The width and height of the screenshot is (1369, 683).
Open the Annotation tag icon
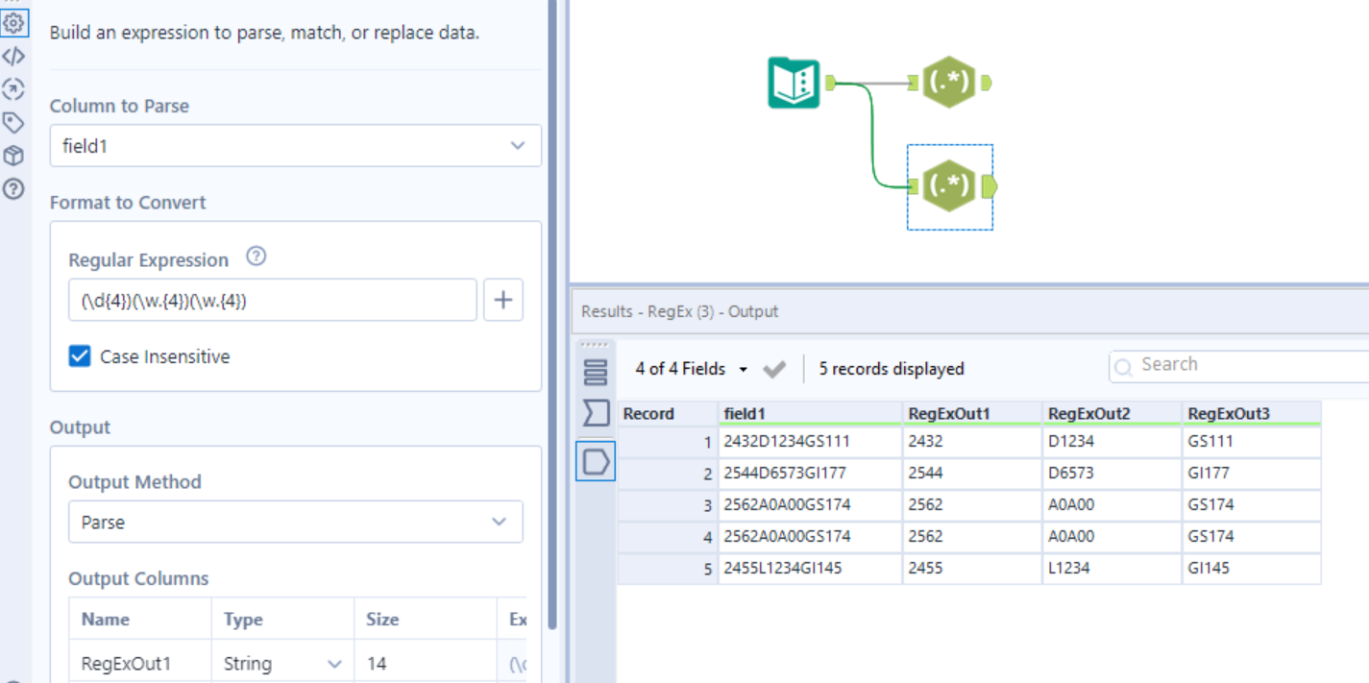pos(13,123)
